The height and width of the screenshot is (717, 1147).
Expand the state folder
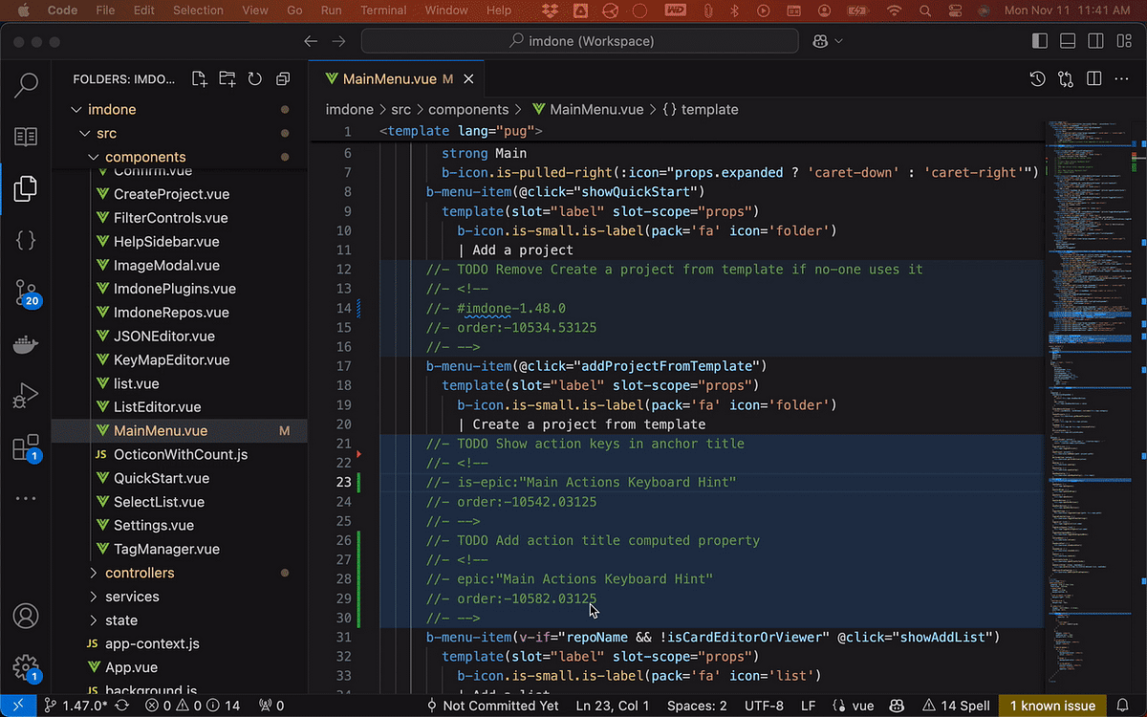pos(94,620)
